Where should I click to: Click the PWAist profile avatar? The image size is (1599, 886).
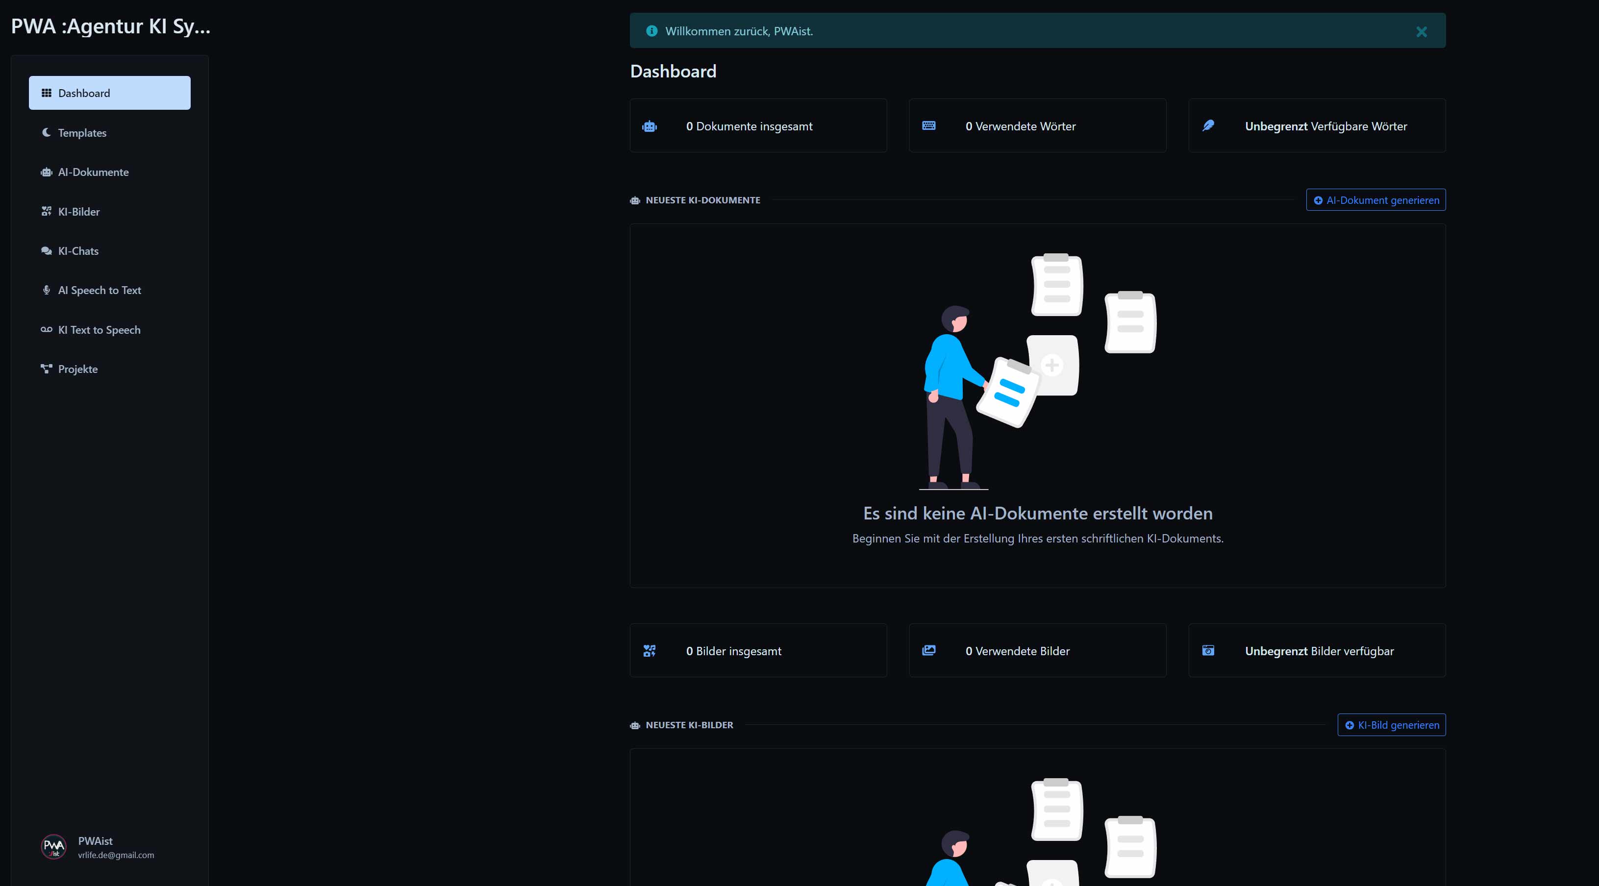pyautogui.click(x=53, y=846)
